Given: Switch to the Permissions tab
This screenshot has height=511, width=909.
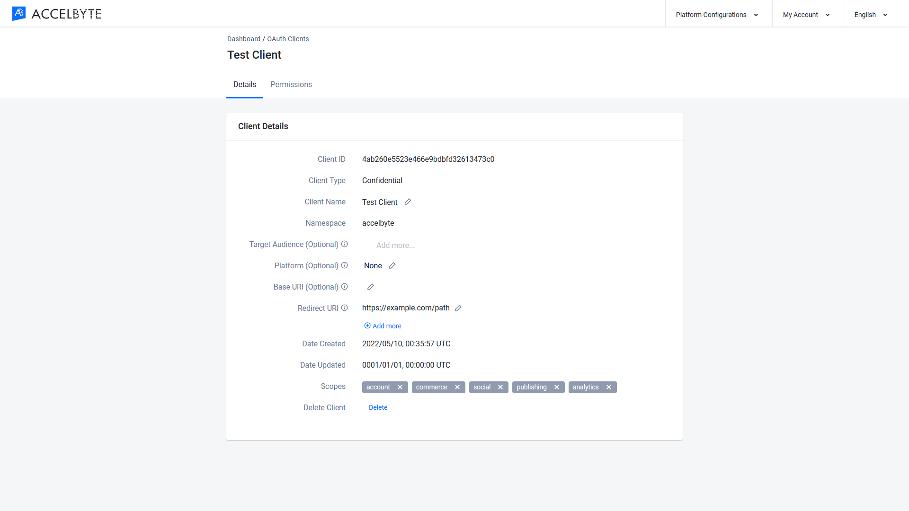Looking at the screenshot, I should click(x=291, y=85).
